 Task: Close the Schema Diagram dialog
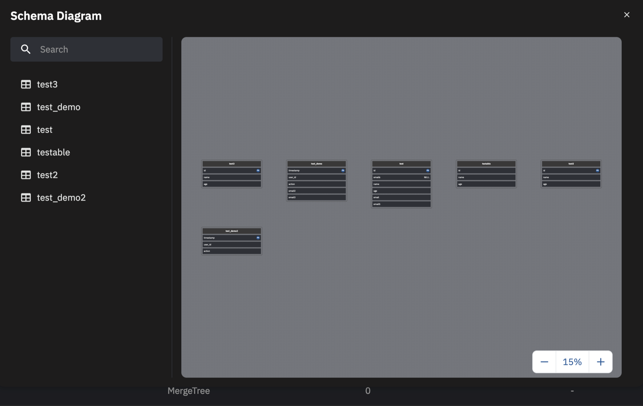pyautogui.click(x=626, y=15)
